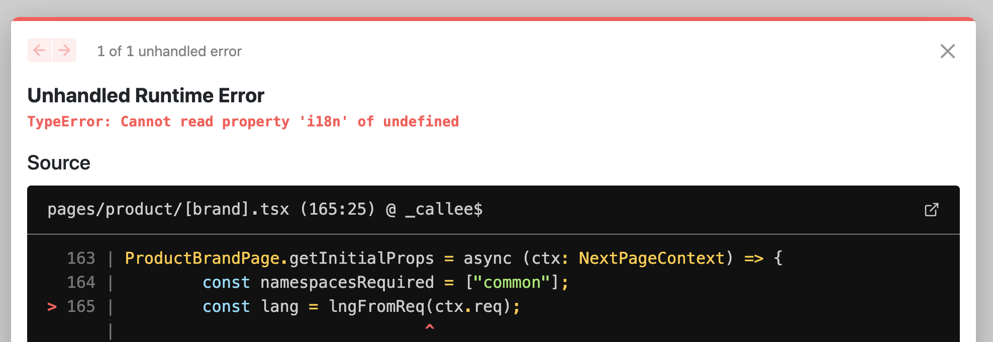Click the 1 of 1 unhandled error counter
993x342 pixels.
click(169, 51)
